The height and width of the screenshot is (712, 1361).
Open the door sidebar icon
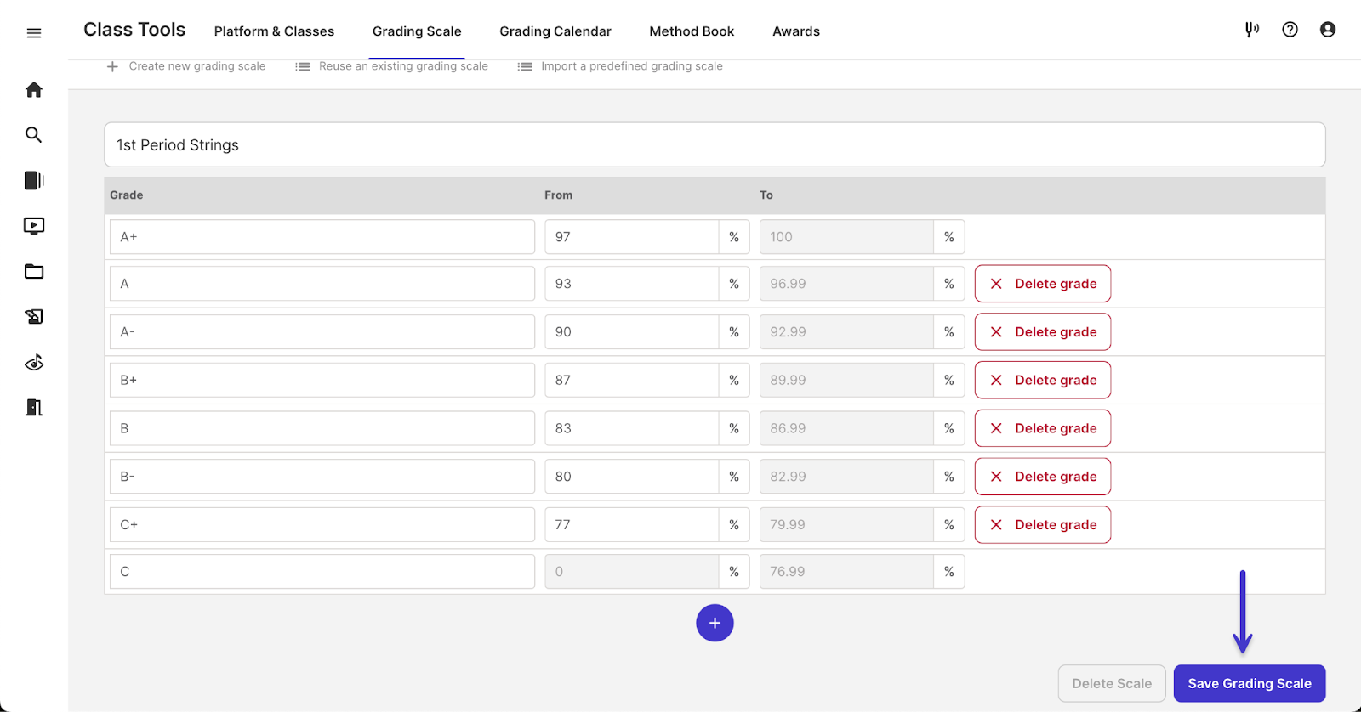34,408
